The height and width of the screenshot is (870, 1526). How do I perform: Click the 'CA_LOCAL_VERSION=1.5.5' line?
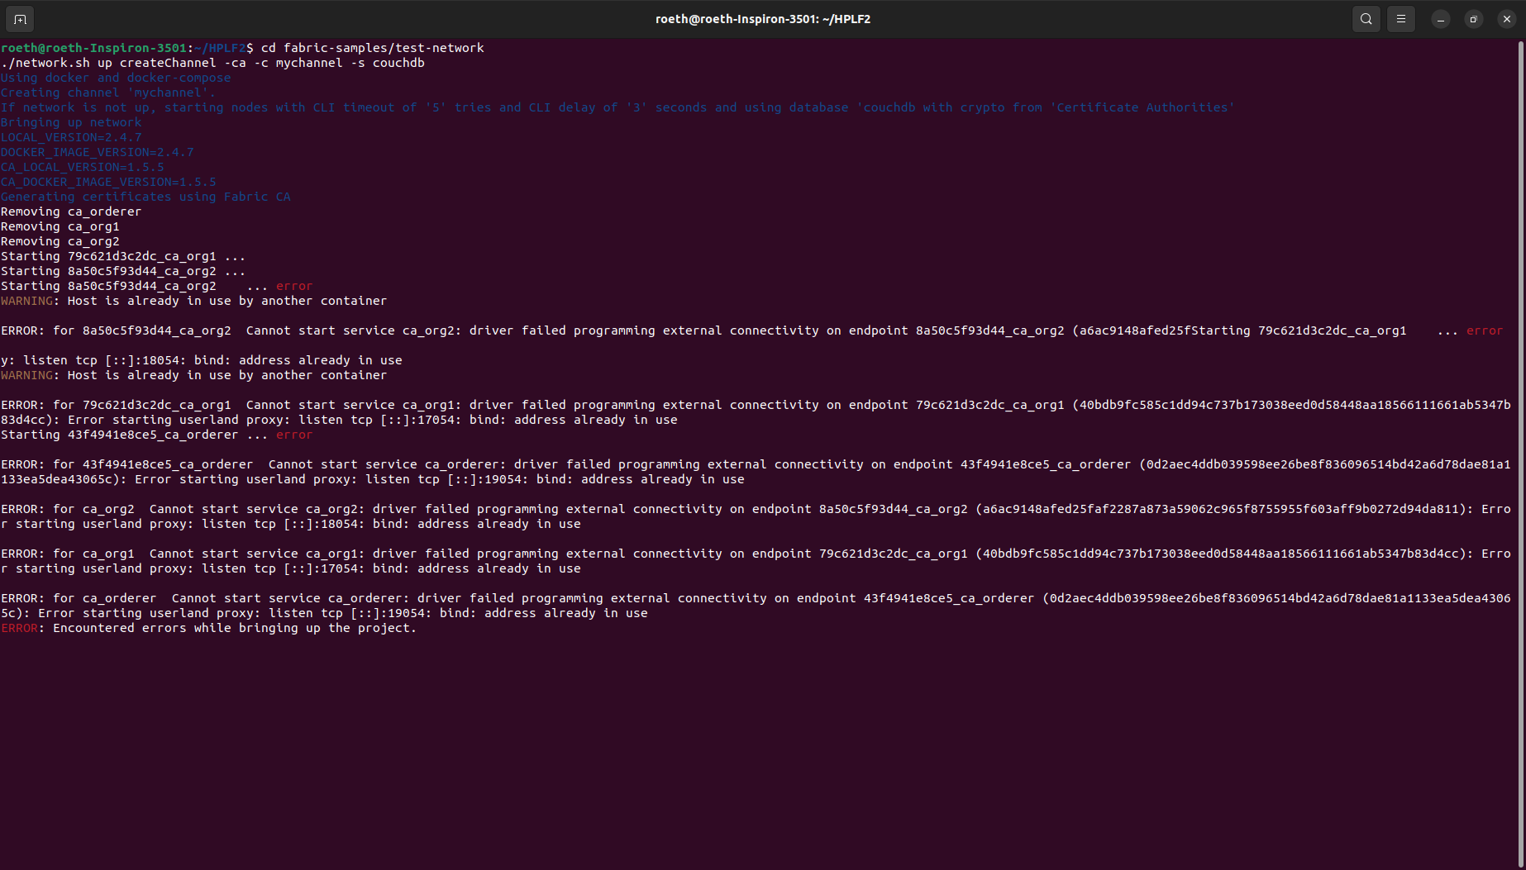click(x=82, y=167)
